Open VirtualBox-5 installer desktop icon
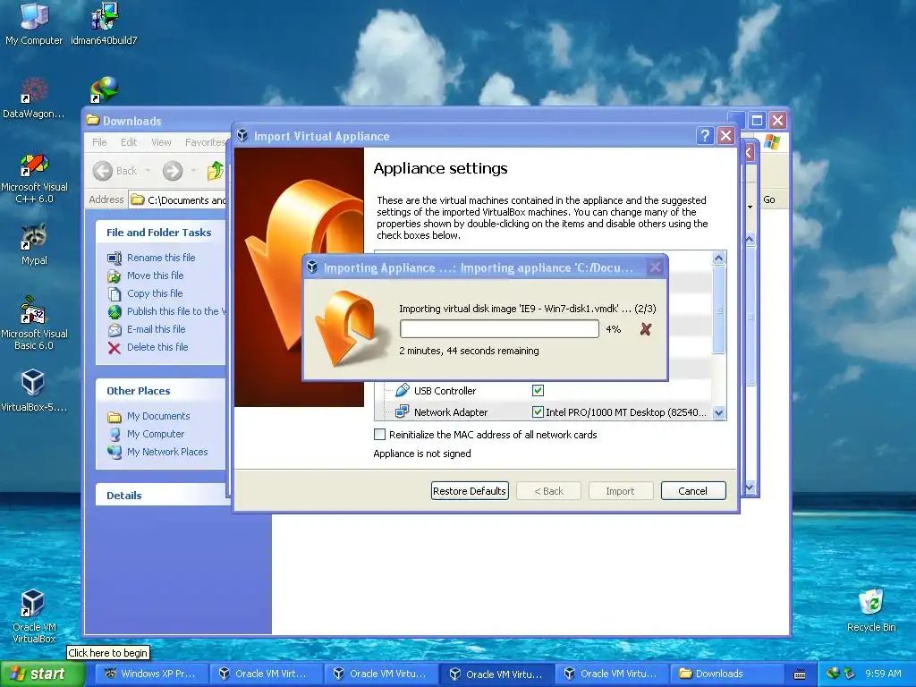Viewport: 916px width, 687px height. click(x=34, y=390)
